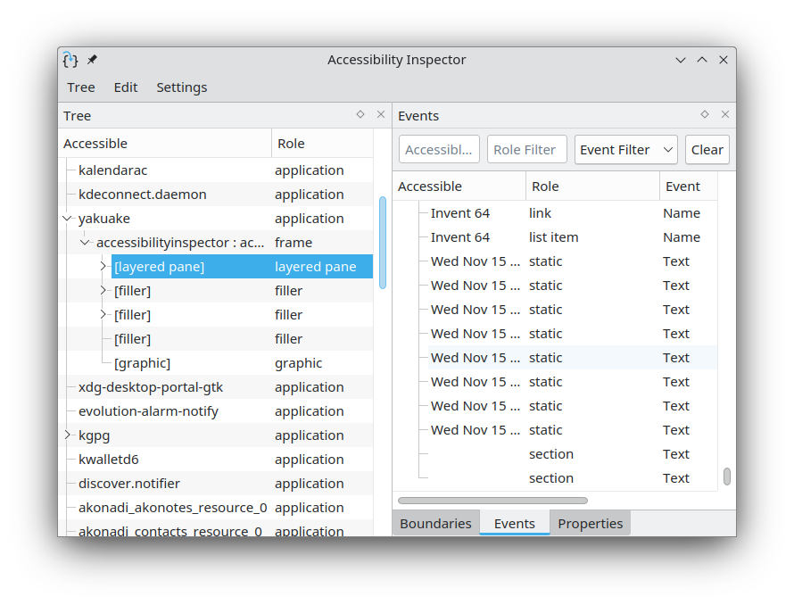Click the Events horizontal scrollbar

click(492, 501)
